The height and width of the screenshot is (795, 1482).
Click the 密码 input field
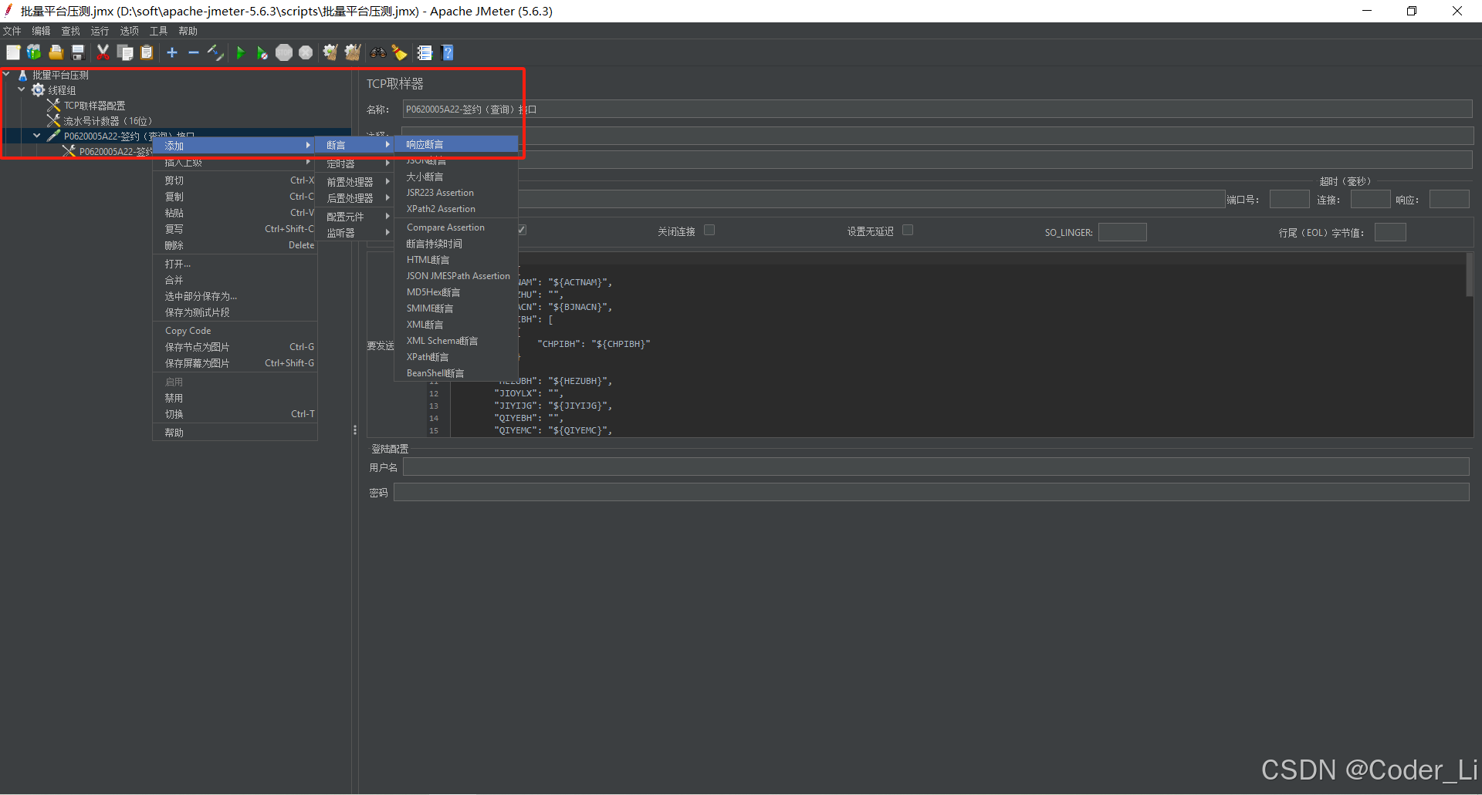pos(931,493)
